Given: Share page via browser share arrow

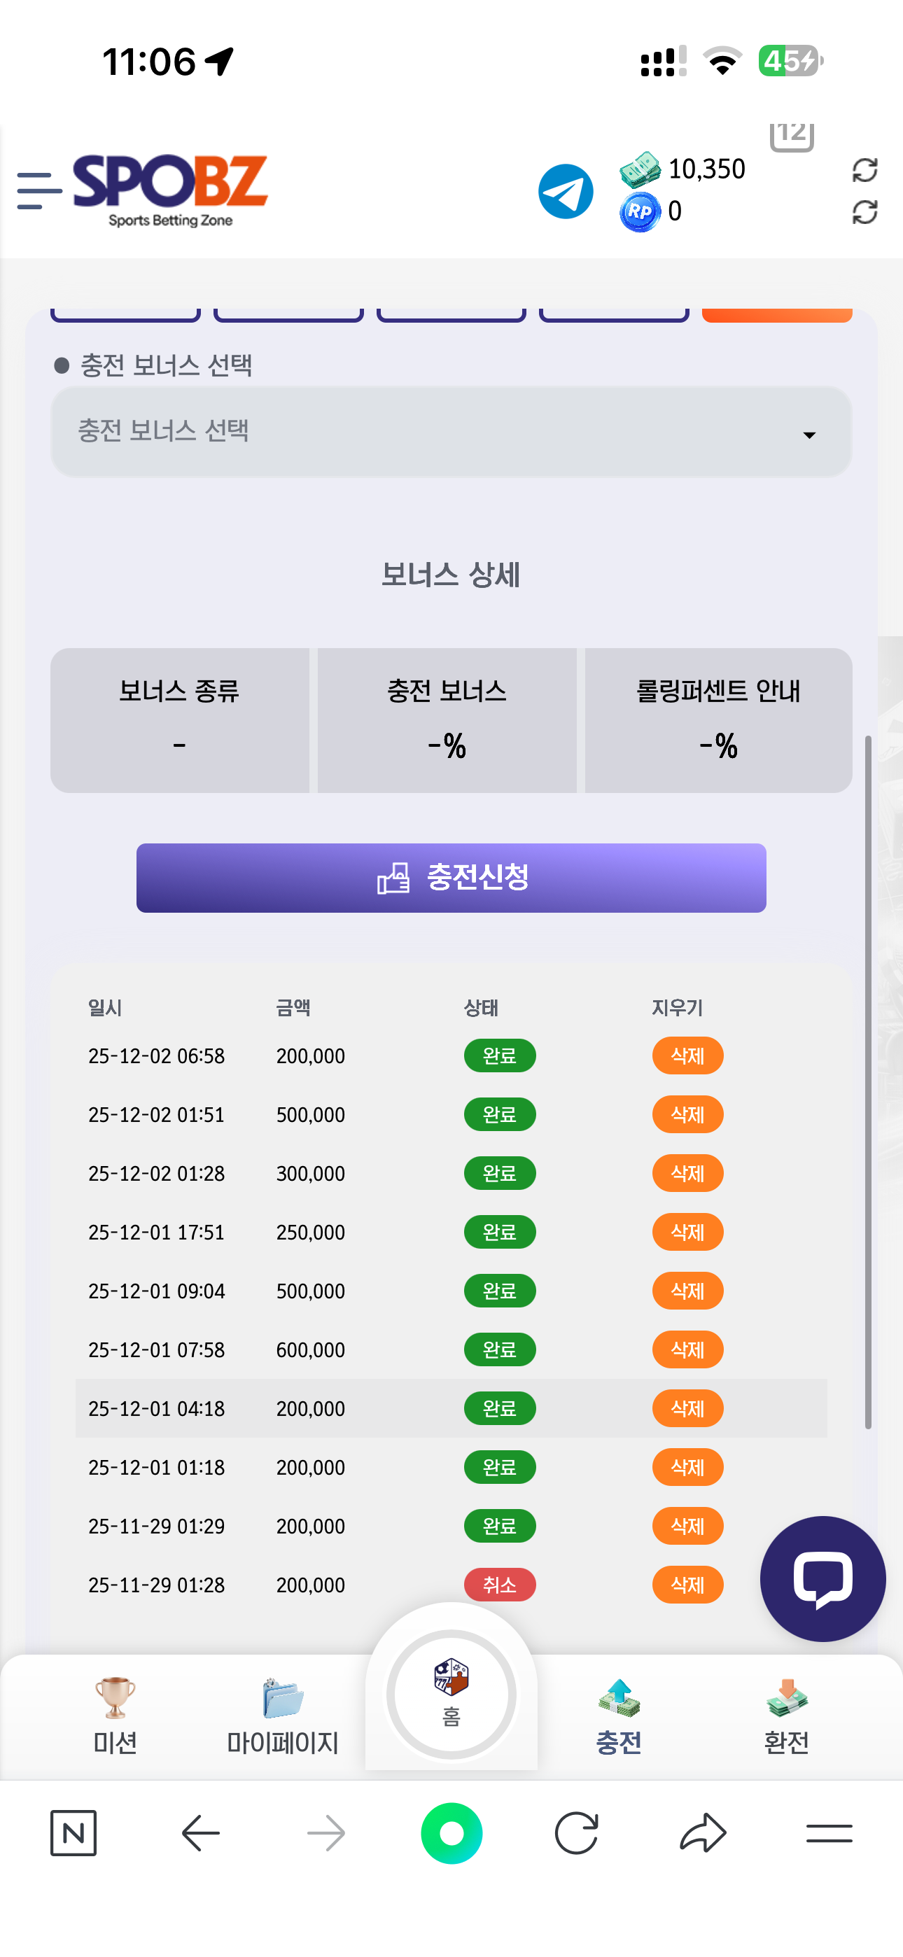Looking at the screenshot, I should [702, 1833].
